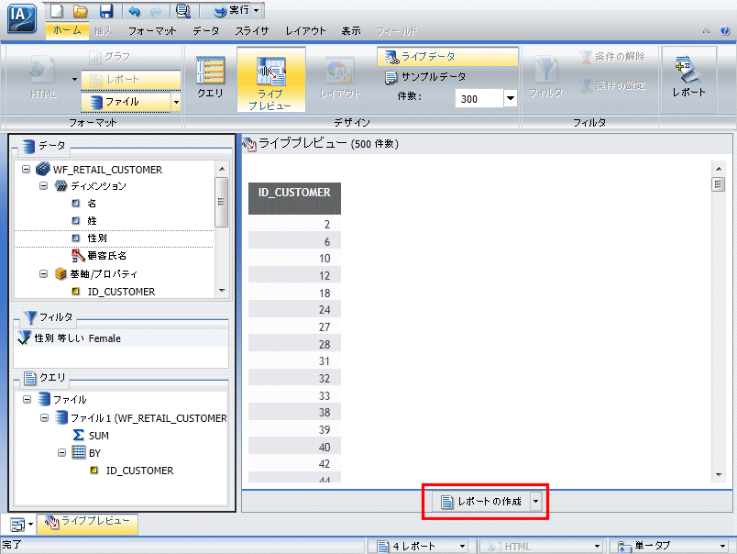Click the data tree scrollbar down arrow
The width and height of the screenshot is (737, 554).
coord(222,291)
